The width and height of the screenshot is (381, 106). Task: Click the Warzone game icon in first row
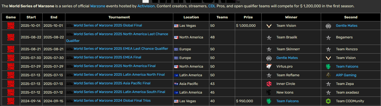click(11, 26)
